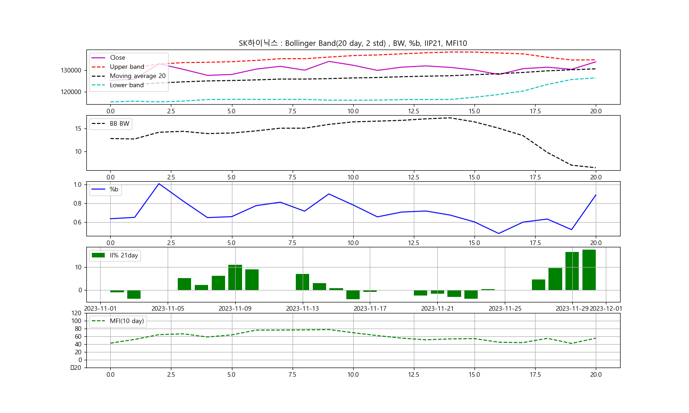Click the "2023-12-01" date label
Viewport: 689px width, 413px height.
point(606,309)
